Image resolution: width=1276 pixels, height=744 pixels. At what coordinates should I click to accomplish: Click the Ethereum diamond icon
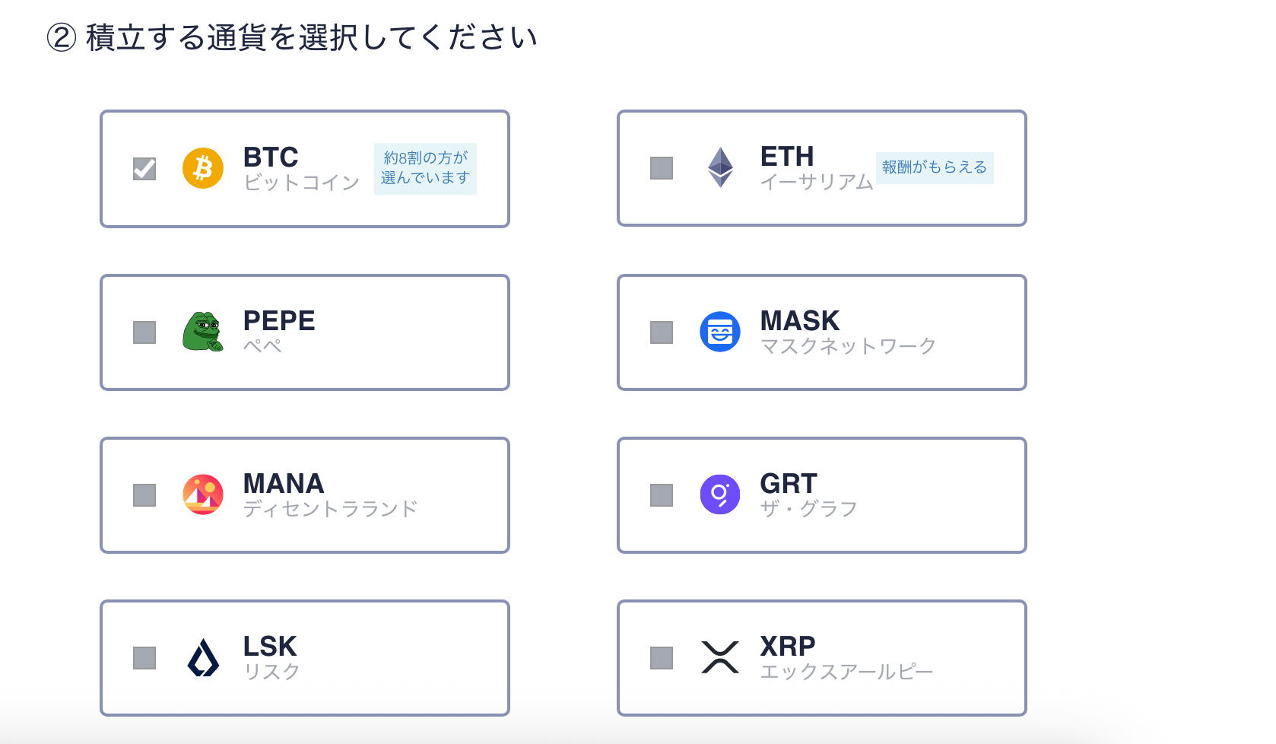click(x=720, y=167)
